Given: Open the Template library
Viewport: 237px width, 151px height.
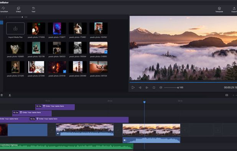Looking at the screenshot, I should 219,10.
